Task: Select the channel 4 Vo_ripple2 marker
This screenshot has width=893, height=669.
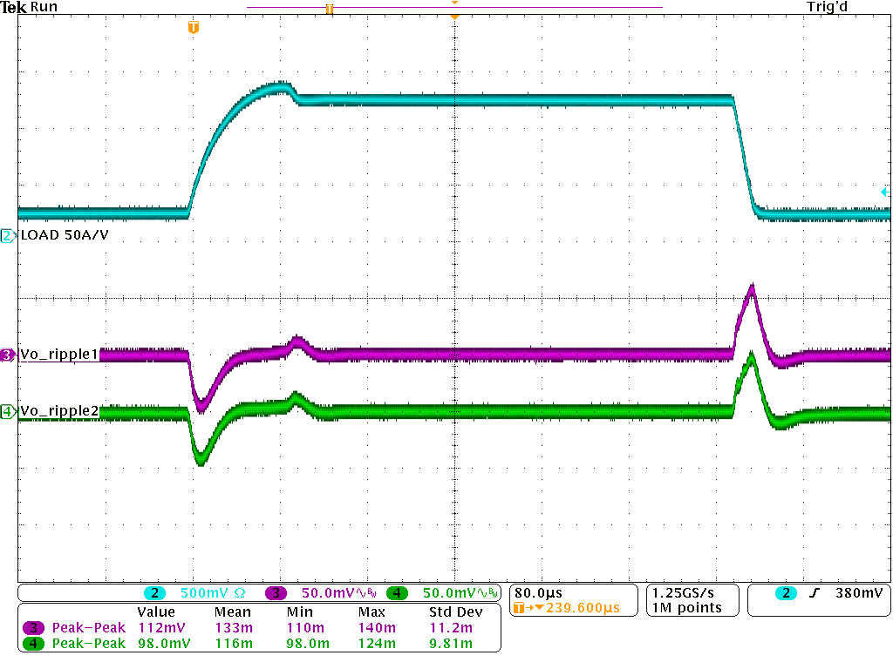Action: tap(7, 411)
